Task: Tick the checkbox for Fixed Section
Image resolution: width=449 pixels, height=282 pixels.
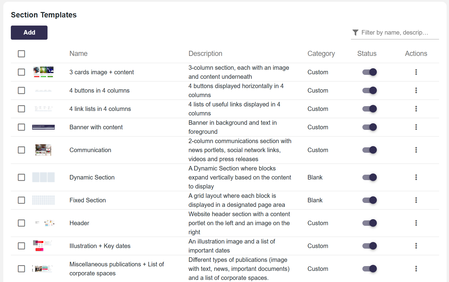Action: (21, 200)
